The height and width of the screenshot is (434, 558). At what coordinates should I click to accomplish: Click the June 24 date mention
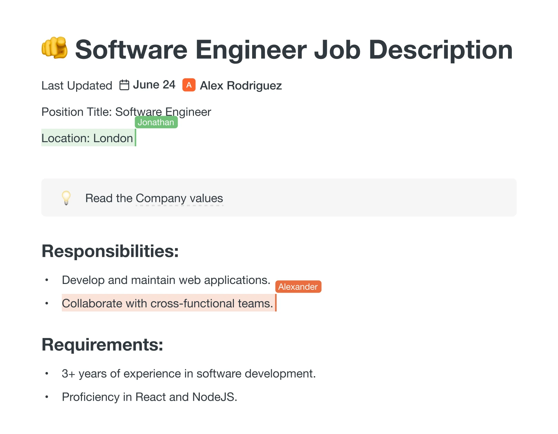tap(154, 85)
